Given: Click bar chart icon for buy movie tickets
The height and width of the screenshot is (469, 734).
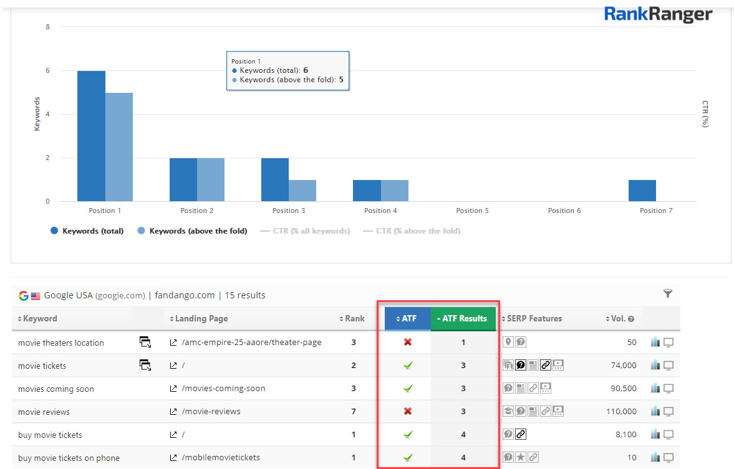Looking at the screenshot, I should (x=655, y=435).
